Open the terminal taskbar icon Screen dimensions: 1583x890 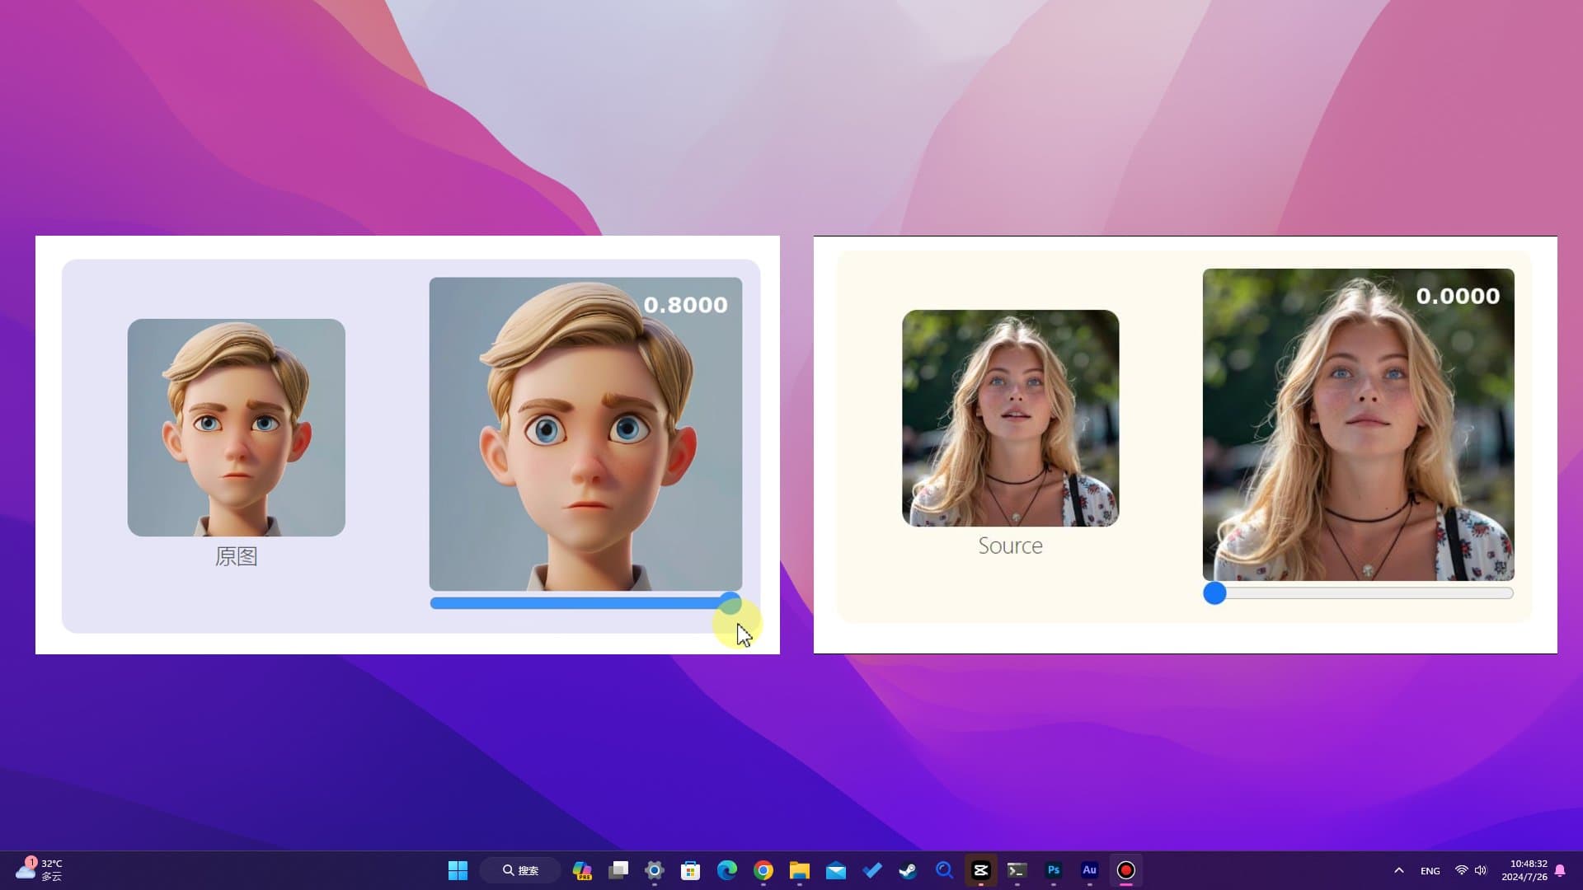click(x=1017, y=870)
